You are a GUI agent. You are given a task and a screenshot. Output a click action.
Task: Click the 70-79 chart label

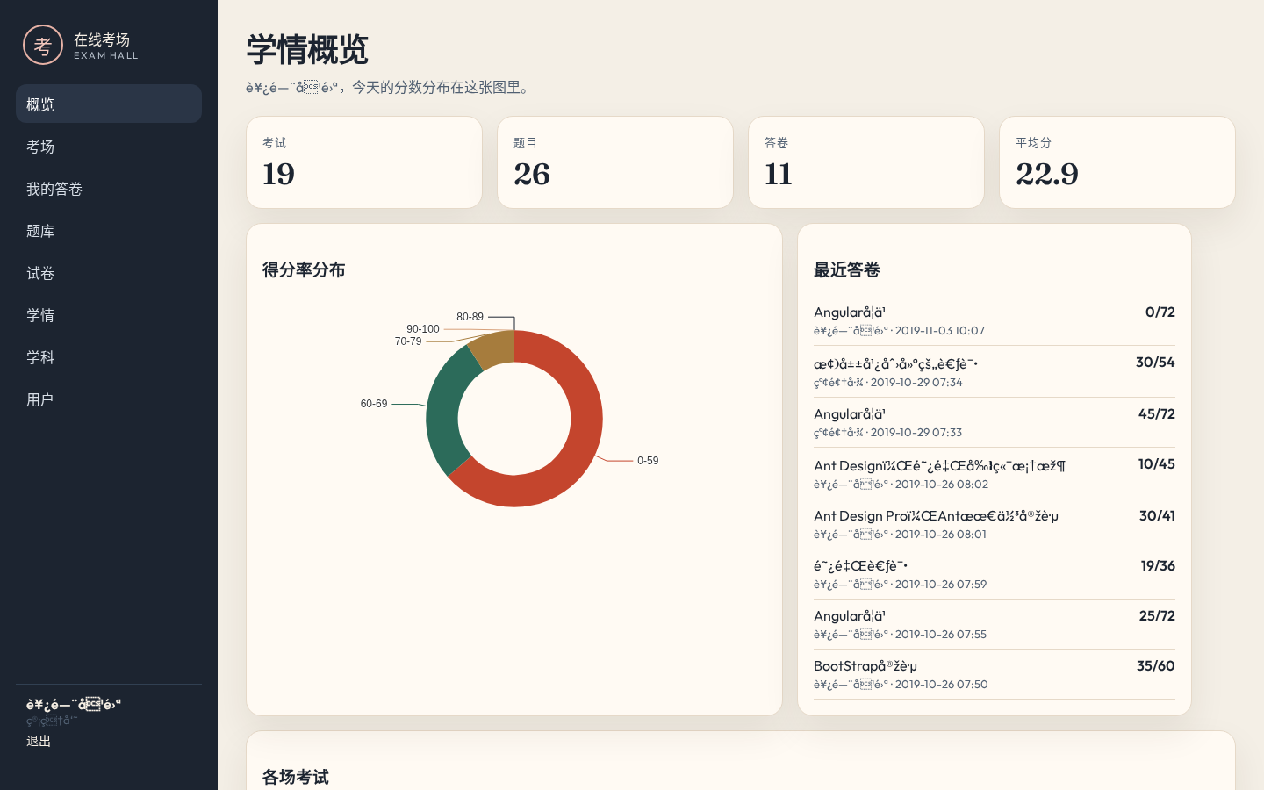pos(408,341)
